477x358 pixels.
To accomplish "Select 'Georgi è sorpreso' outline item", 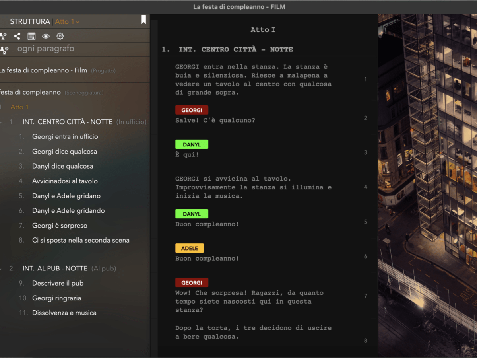I will (60, 226).
